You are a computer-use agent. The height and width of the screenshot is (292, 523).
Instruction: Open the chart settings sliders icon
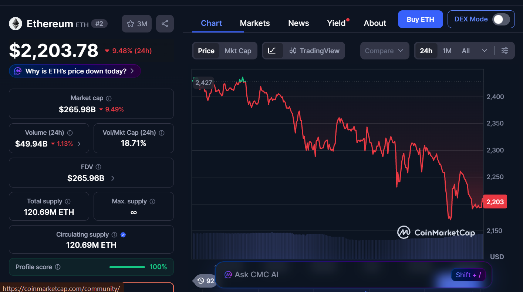pos(505,51)
